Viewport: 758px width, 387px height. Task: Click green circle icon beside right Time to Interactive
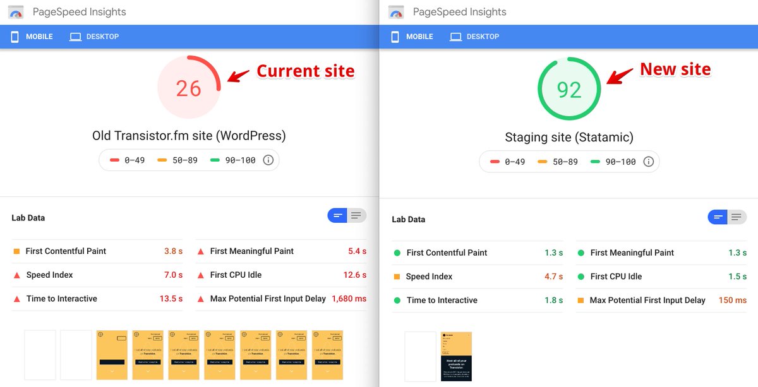click(397, 301)
